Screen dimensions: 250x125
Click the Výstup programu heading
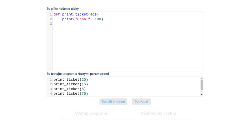click(92, 113)
